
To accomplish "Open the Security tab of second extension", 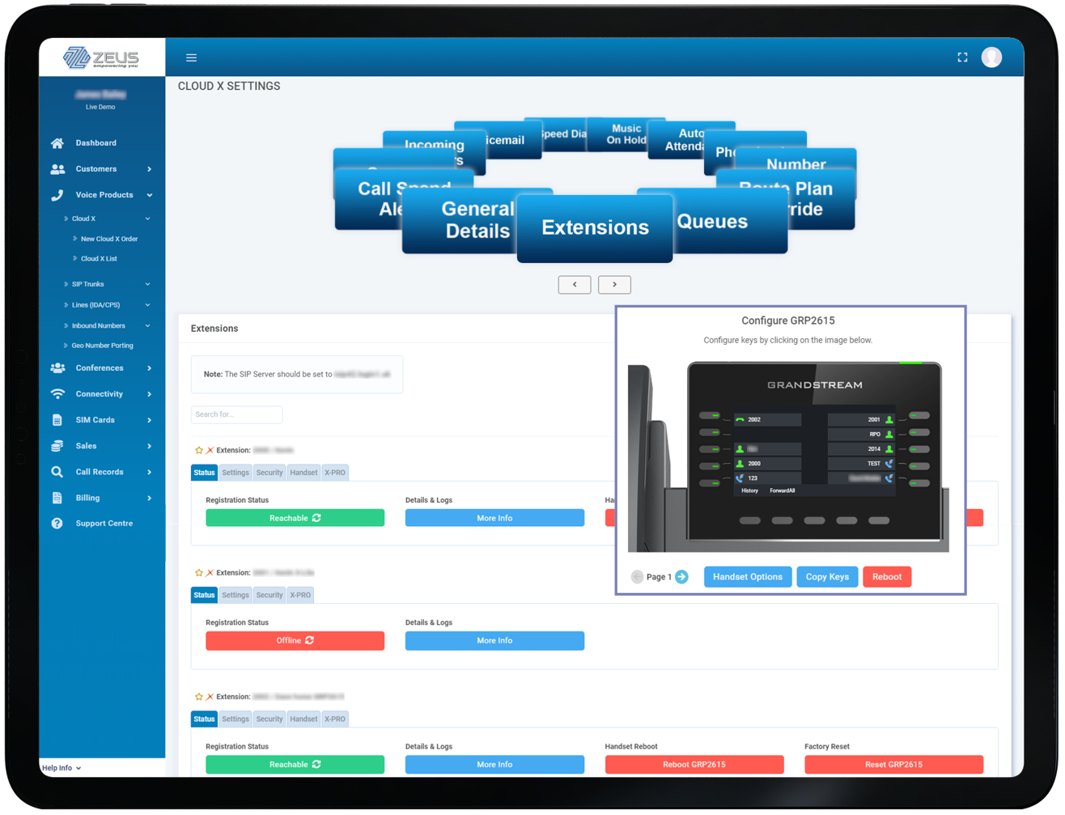I will pyautogui.click(x=269, y=596).
